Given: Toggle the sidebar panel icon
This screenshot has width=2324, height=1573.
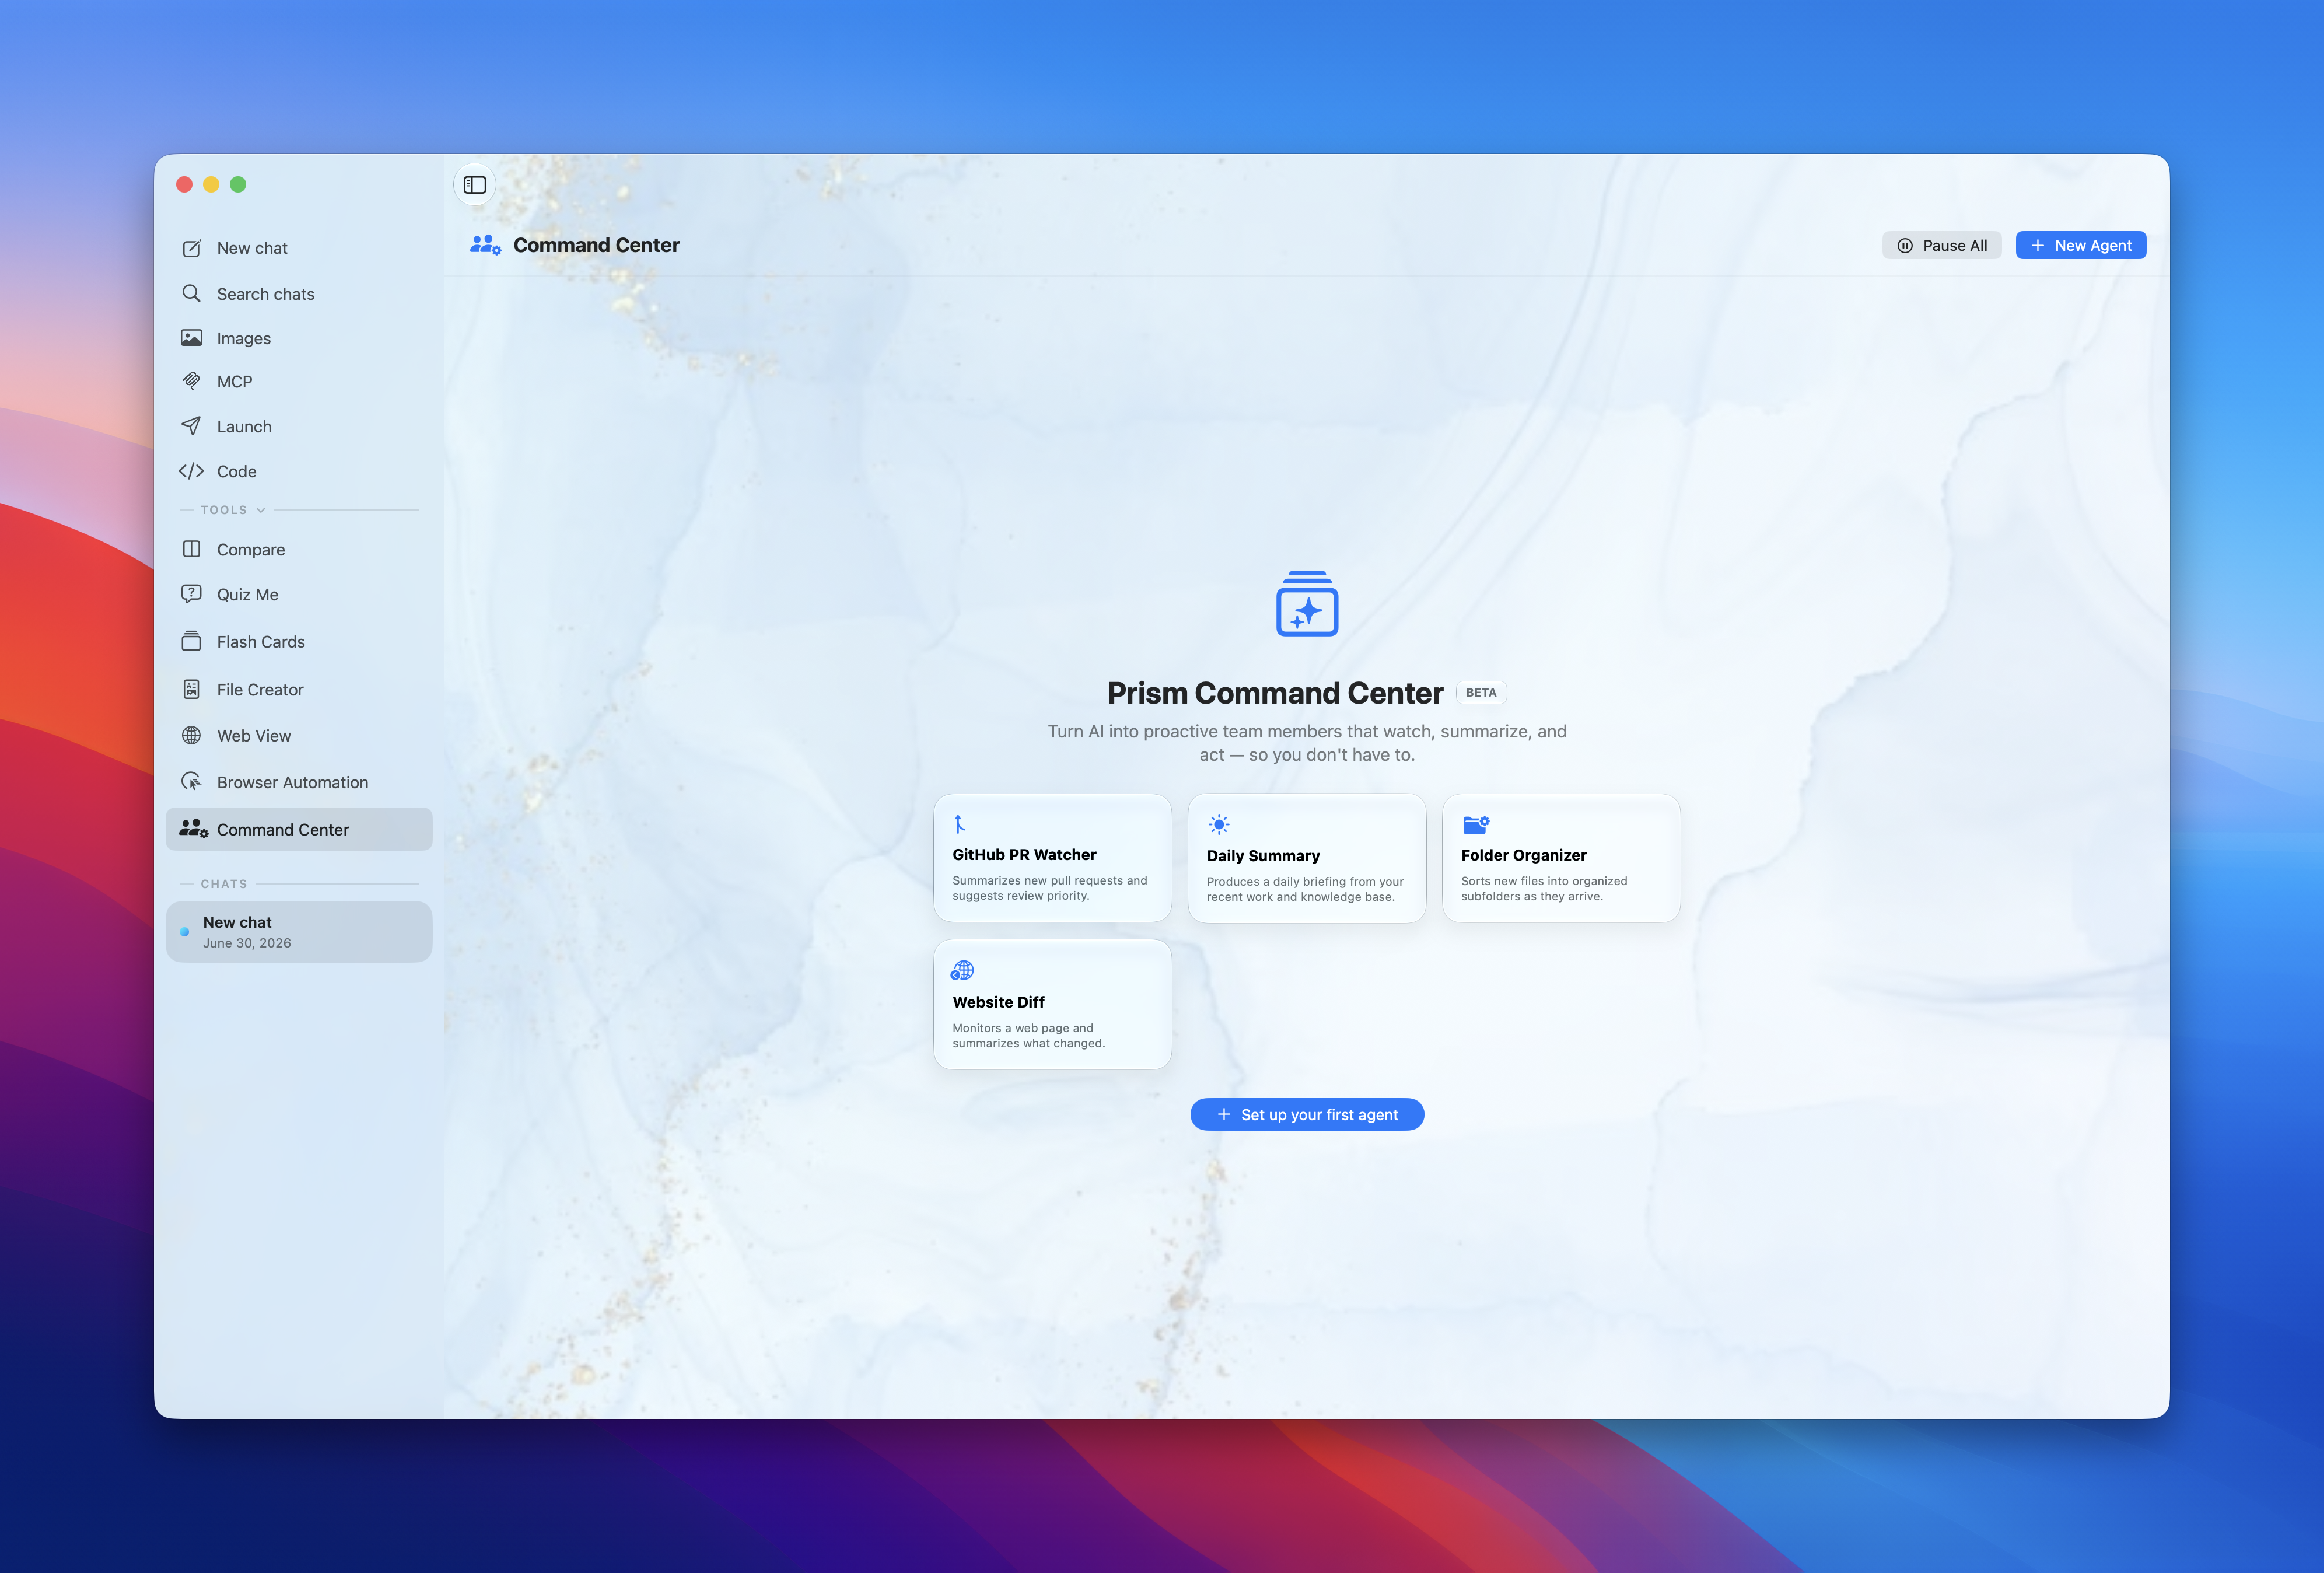Looking at the screenshot, I should (475, 185).
